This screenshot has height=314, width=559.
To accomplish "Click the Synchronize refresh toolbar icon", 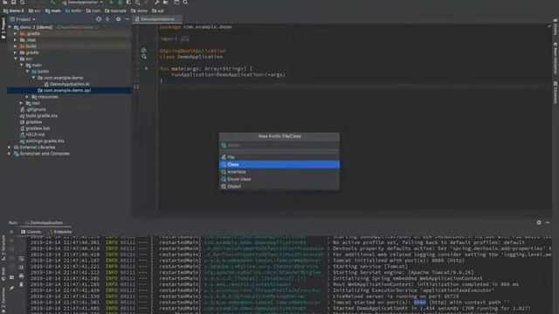I will tap(22, 2).
